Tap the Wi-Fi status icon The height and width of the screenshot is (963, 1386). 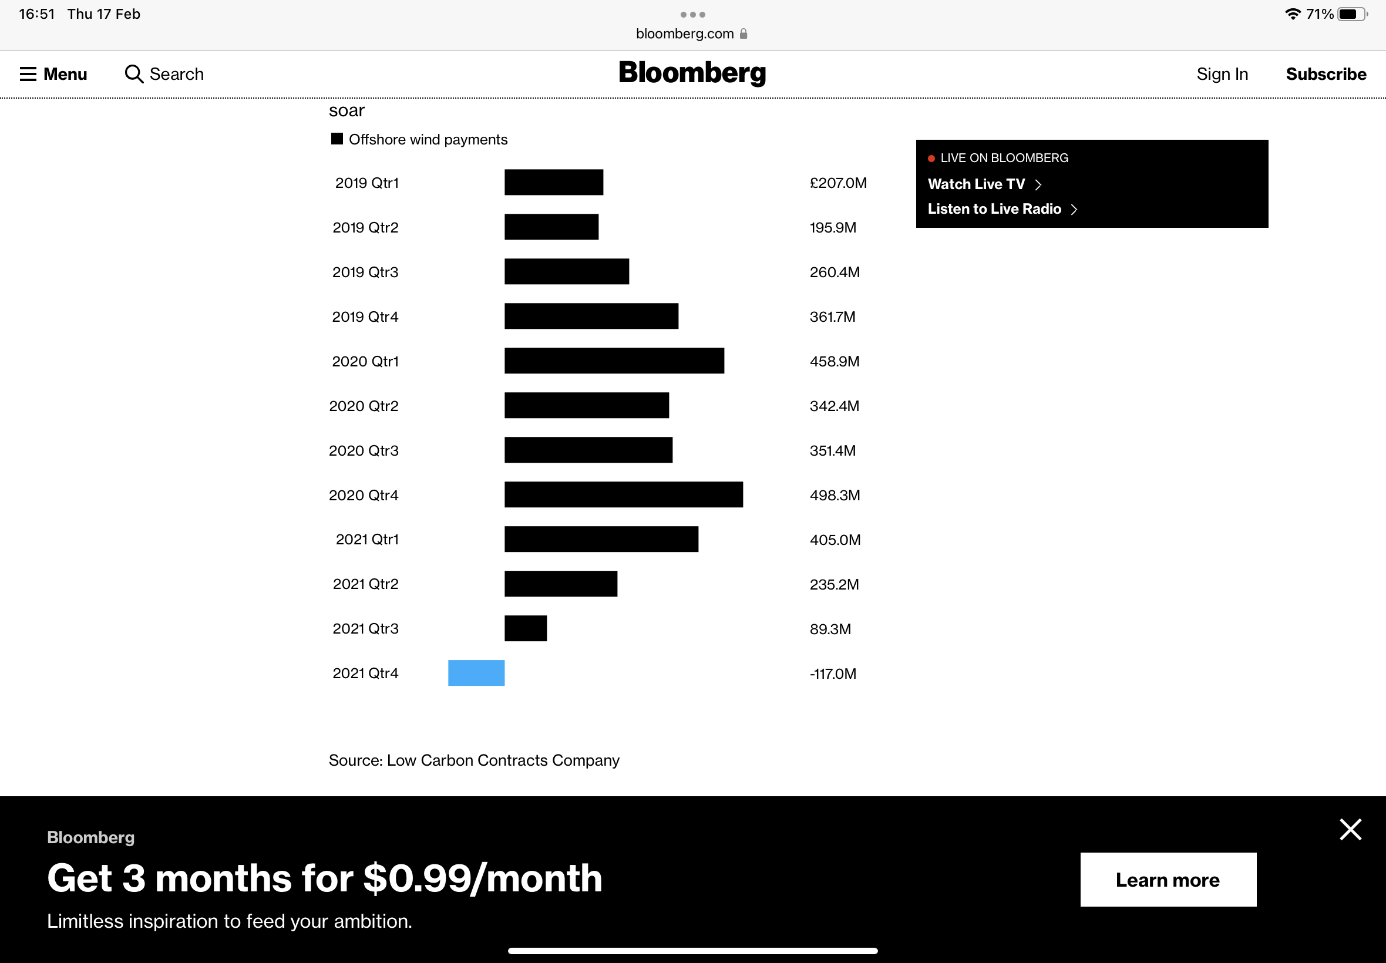click(x=1292, y=14)
